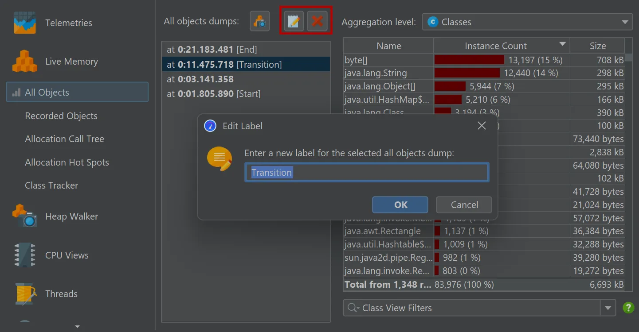
Task: Open the Recorded Objects view
Action: (61, 116)
